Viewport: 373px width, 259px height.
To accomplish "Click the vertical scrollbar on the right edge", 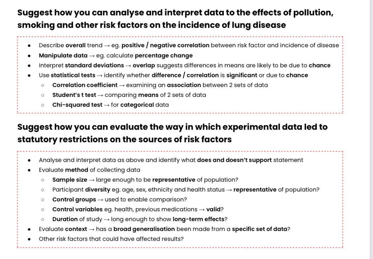I will (x=371, y=129).
